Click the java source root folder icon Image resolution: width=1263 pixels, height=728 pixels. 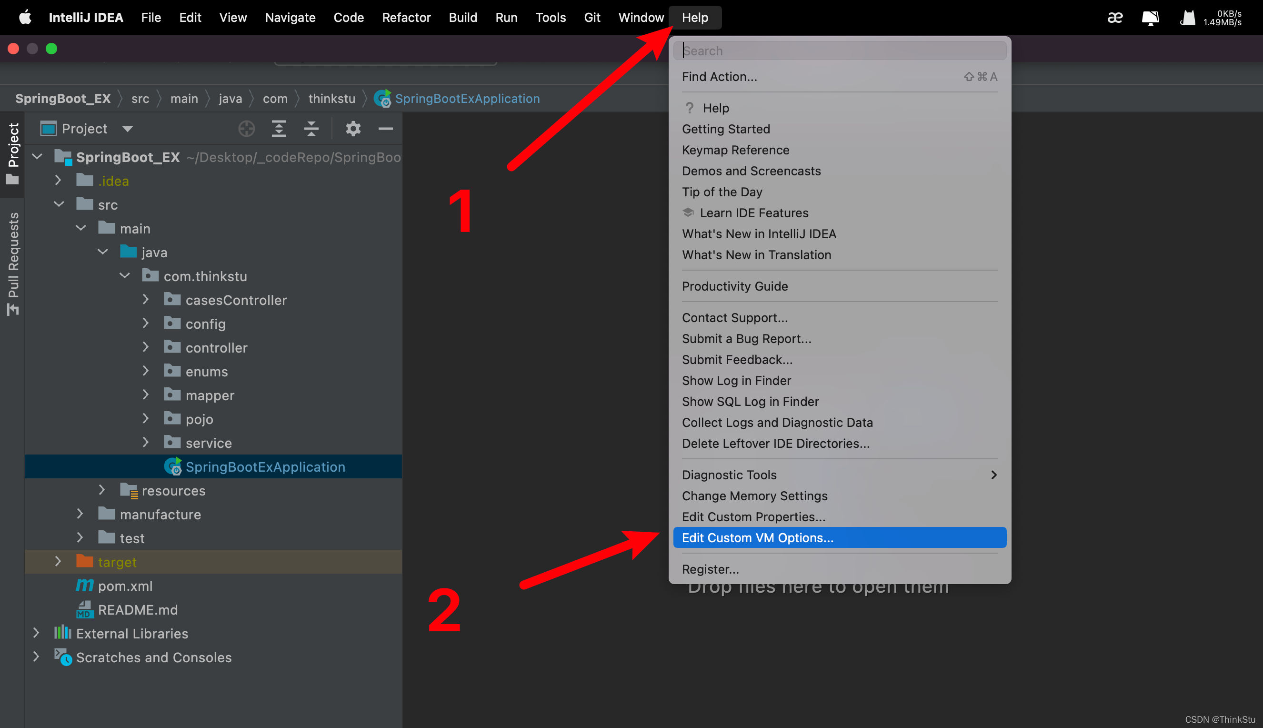129,252
